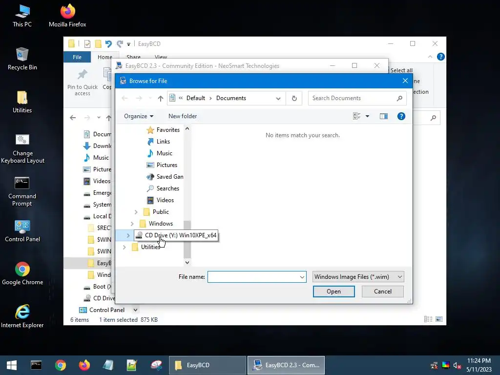Select Favorites in the navigation tree
The image size is (500, 375).
click(x=163, y=130)
